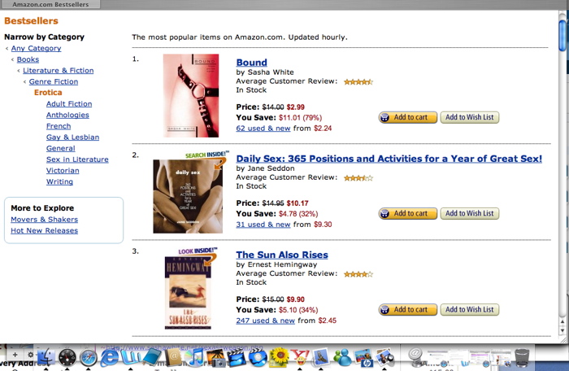Viewport: 569px width, 371px height.
Task: Open Internet Explorer dock icon
Action: (x=110, y=357)
